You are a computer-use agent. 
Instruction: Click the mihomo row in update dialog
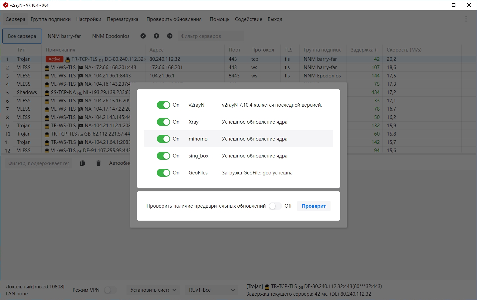coord(238,139)
